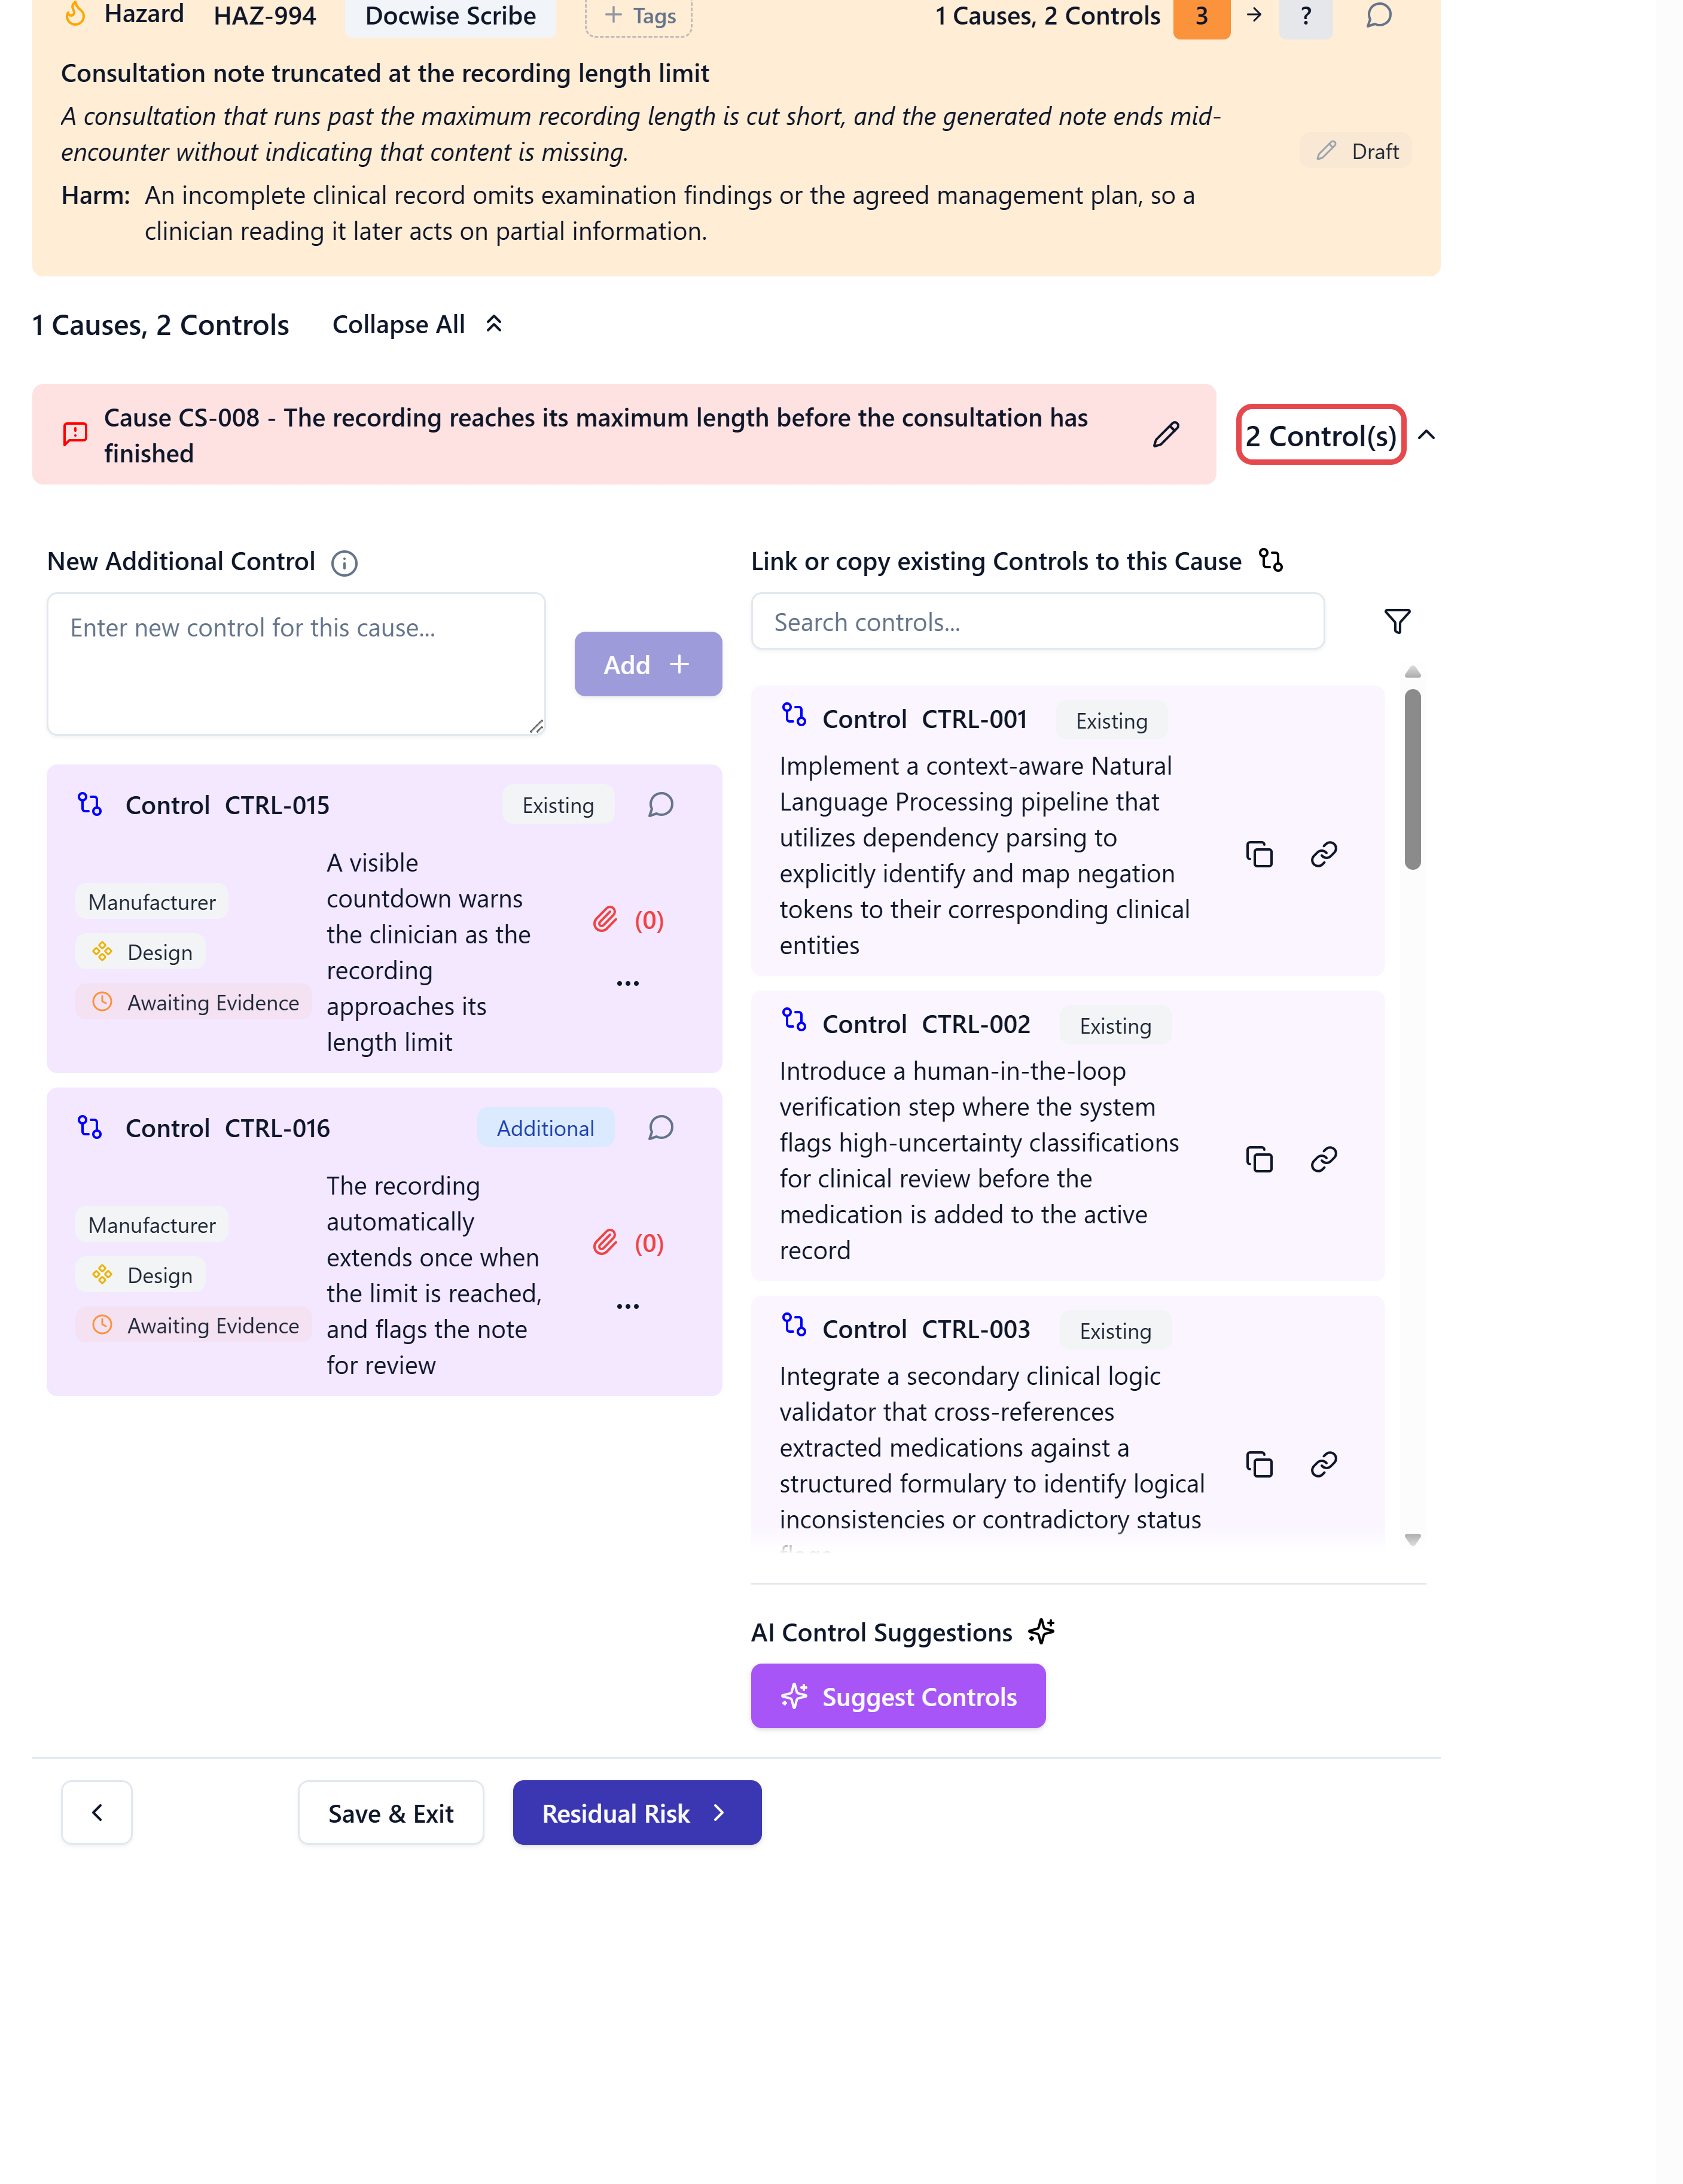Edit cause CS-008 with pencil icon
The image size is (1683, 2184).
click(1165, 435)
